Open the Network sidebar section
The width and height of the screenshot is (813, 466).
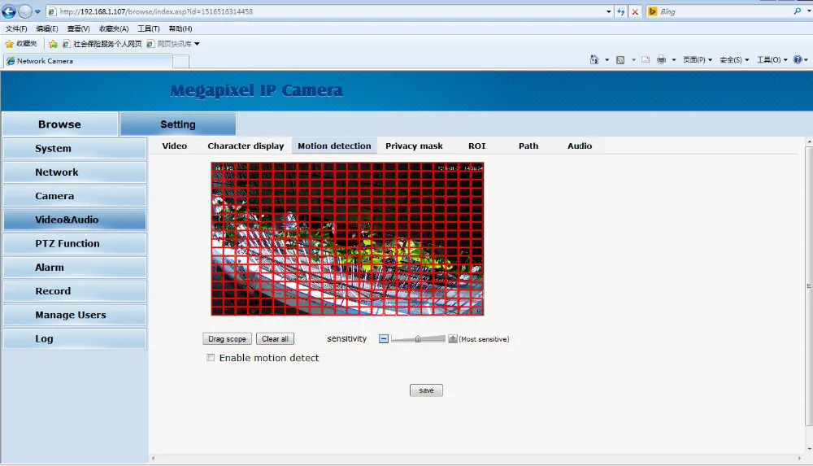(x=75, y=172)
